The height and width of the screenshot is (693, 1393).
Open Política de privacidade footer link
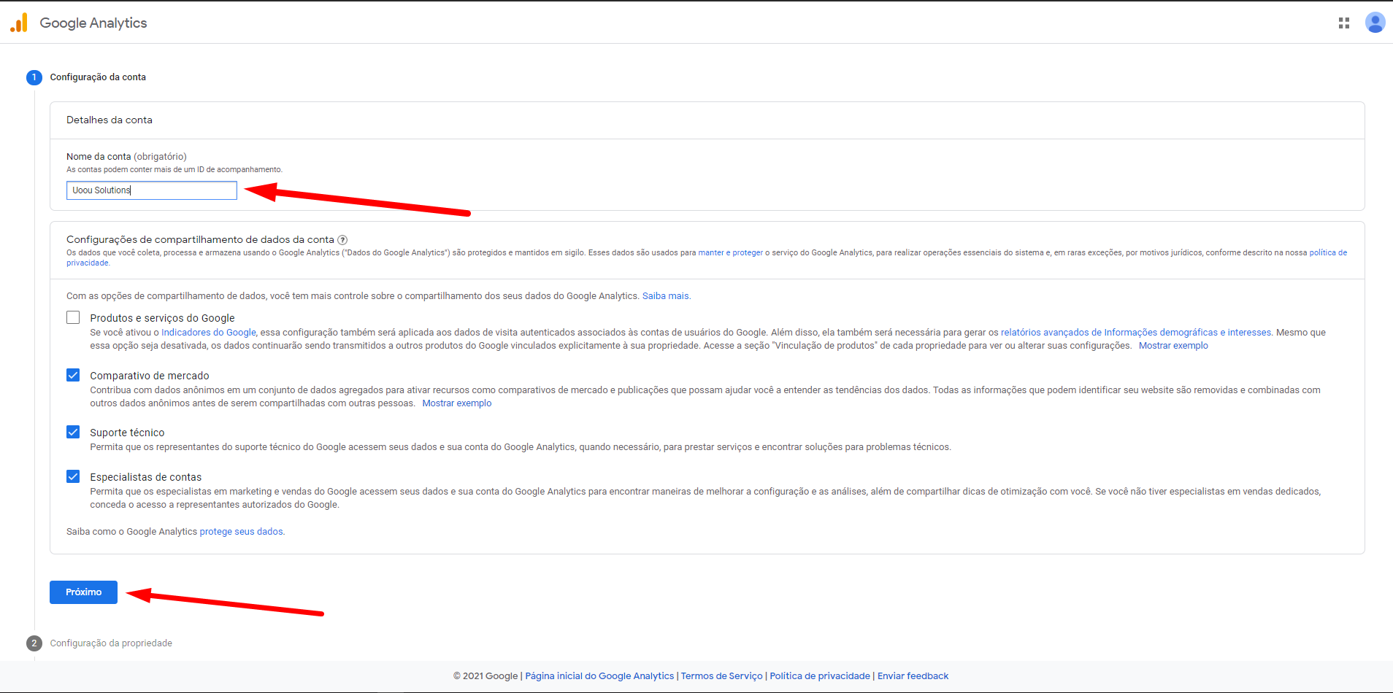[x=820, y=676]
